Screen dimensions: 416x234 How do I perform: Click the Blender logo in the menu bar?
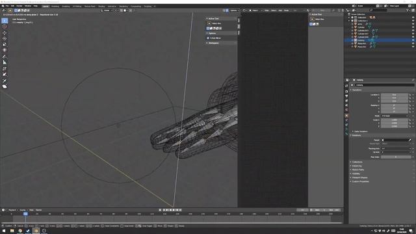click(3, 6)
